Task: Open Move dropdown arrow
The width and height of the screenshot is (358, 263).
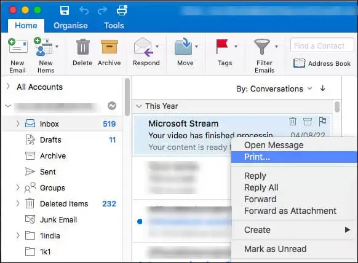Action: click(x=196, y=47)
